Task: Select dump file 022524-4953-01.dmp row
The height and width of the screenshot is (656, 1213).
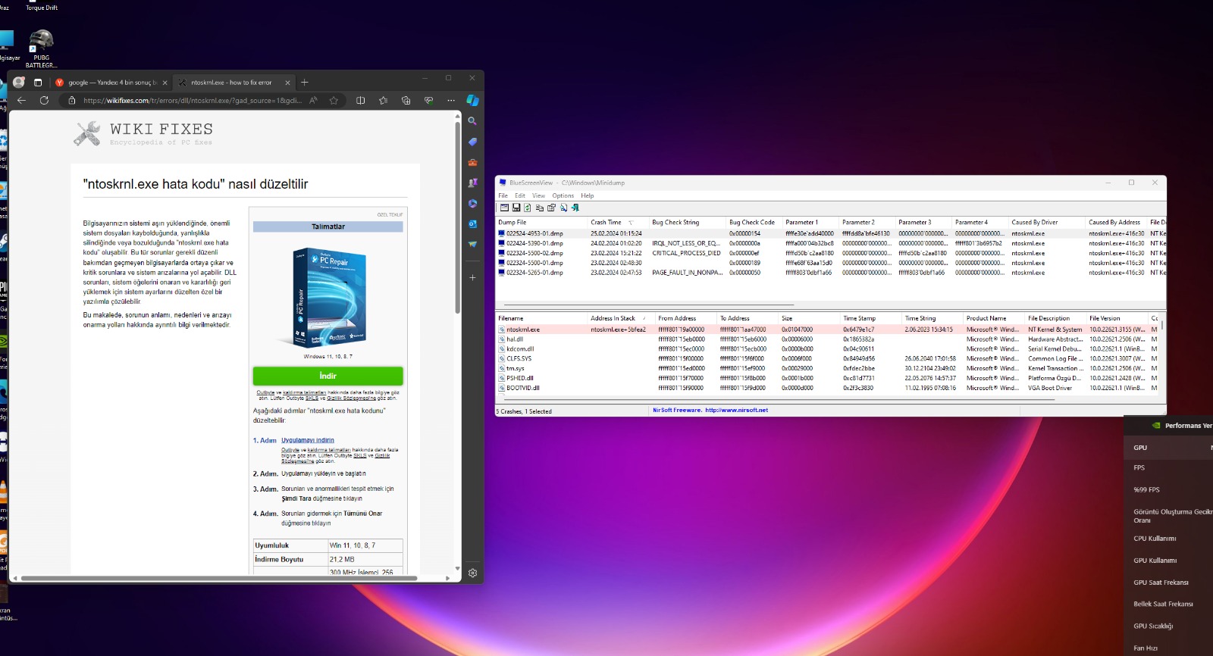Action: click(x=830, y=233)
